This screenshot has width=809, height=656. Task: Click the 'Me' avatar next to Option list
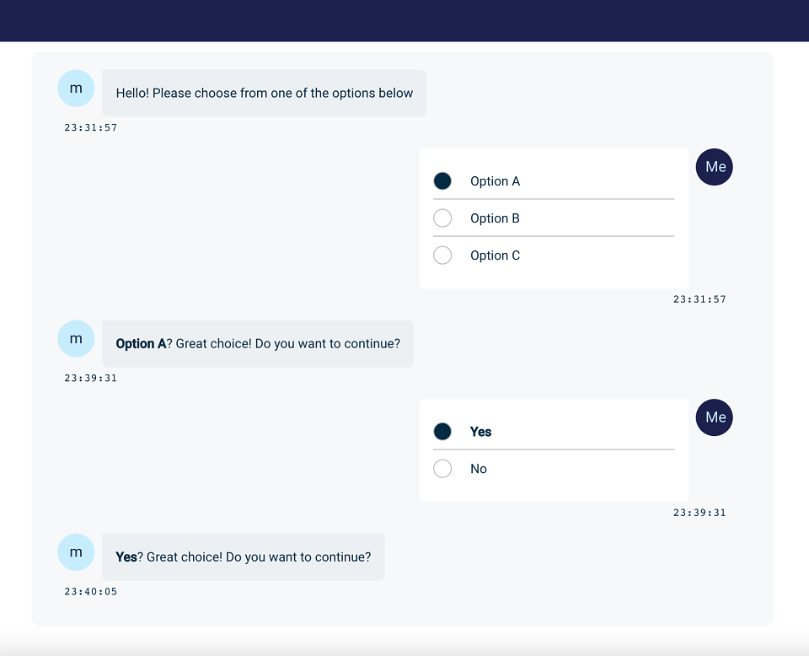(715, 167)
